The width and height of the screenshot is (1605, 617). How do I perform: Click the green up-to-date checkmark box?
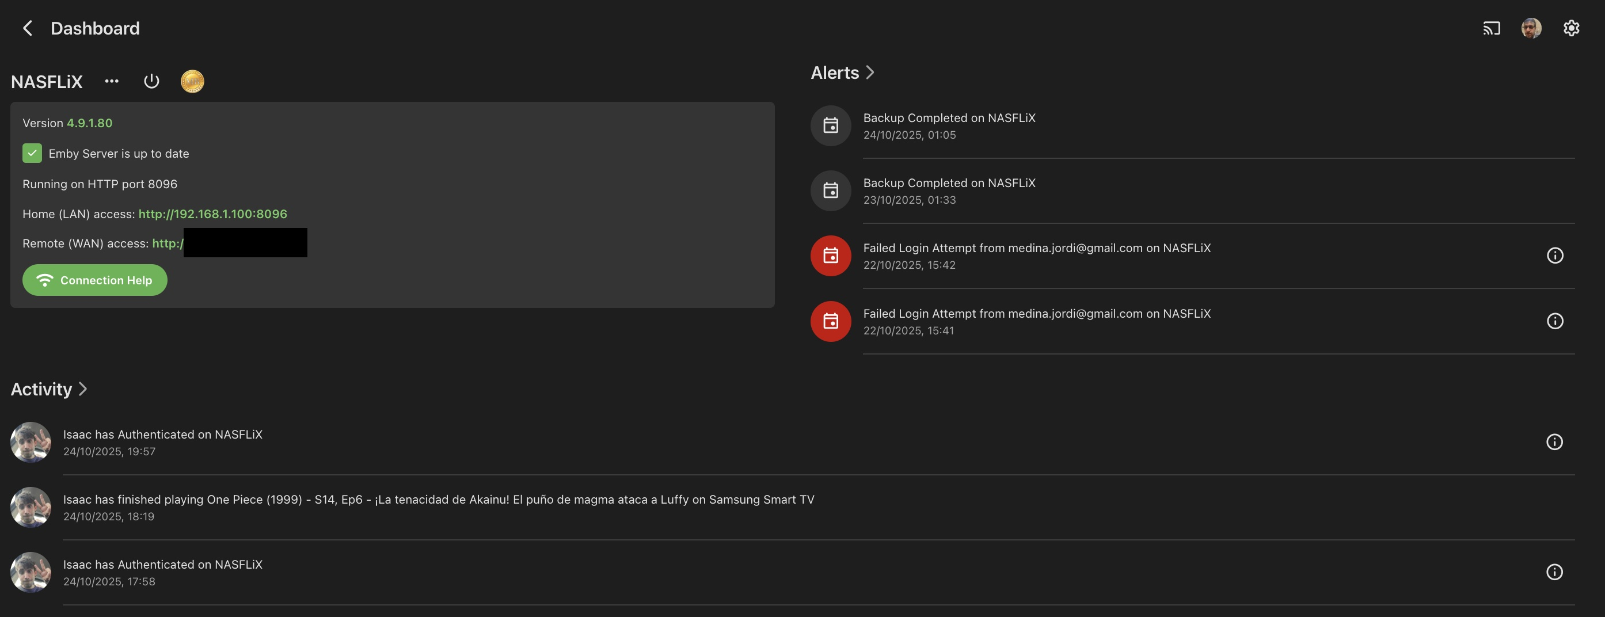(x=32, y=153)
